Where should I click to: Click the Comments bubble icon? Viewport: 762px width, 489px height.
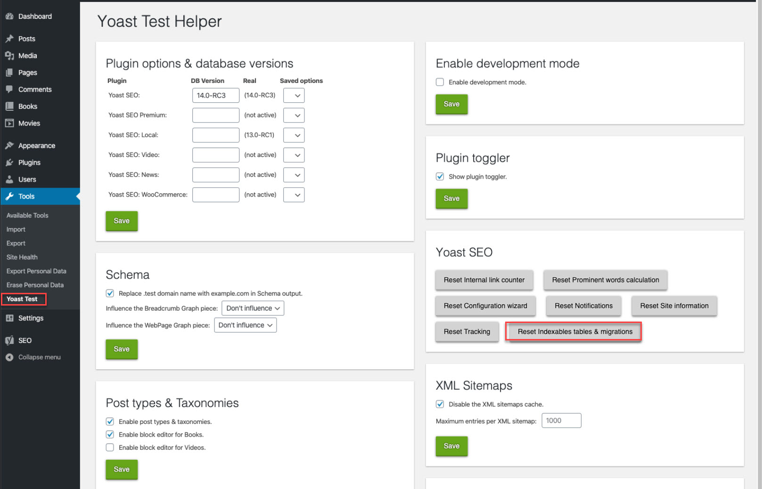[x=9, y=89]
